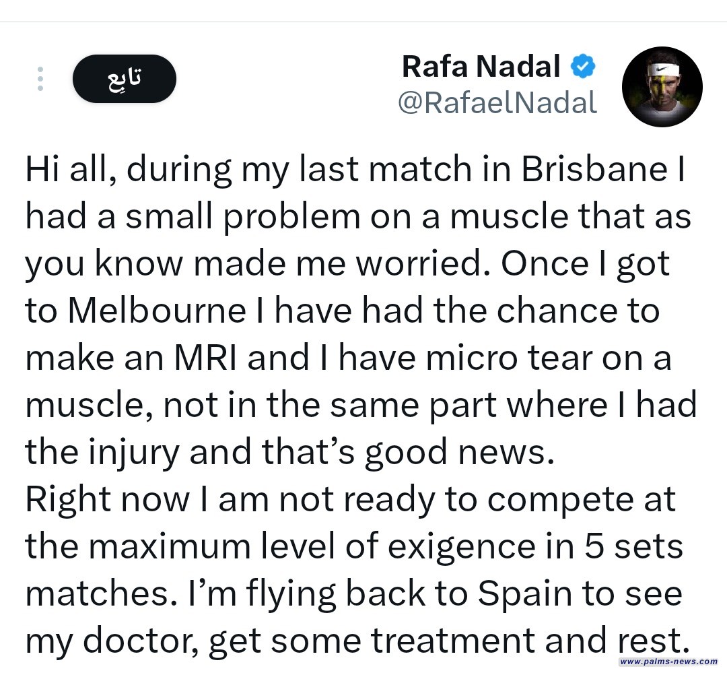Open the three-dot more options menu
727x677 pixels.
pyautogui.click(x=40, y=79)
